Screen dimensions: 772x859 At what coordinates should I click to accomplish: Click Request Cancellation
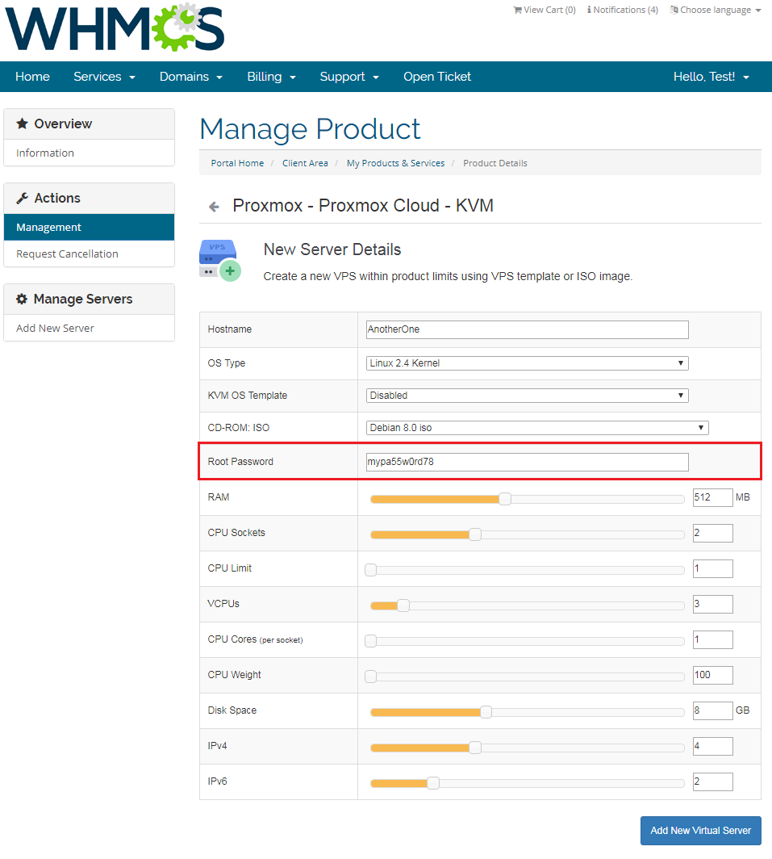90,254
